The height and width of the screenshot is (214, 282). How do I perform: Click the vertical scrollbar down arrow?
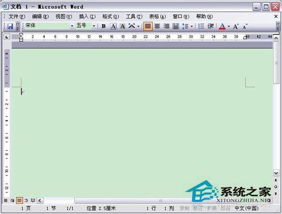click(276, 173)
